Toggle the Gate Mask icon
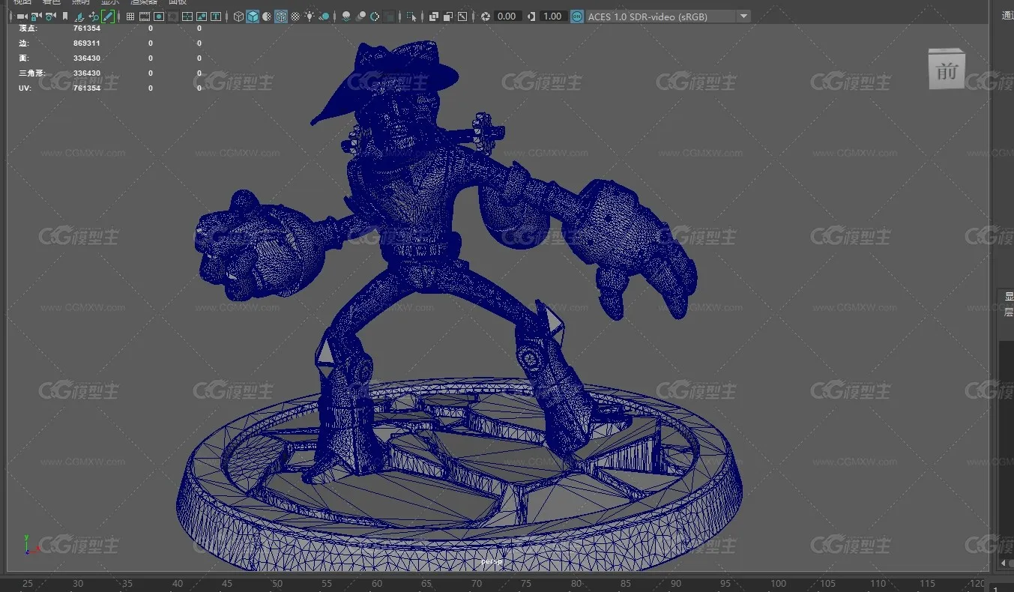This screenshot has width=1014, height=592. click(x=173, y=16)
